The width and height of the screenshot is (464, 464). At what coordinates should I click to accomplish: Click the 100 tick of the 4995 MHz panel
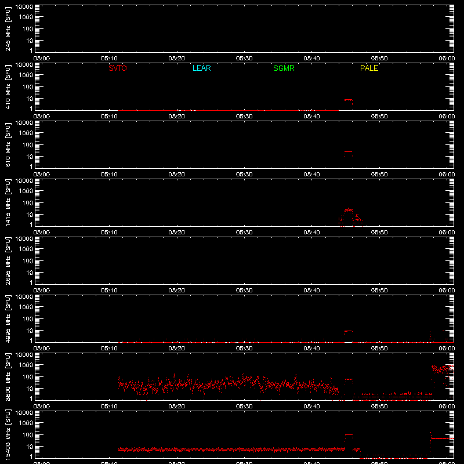pyautogui.click(x=28, y=319)
